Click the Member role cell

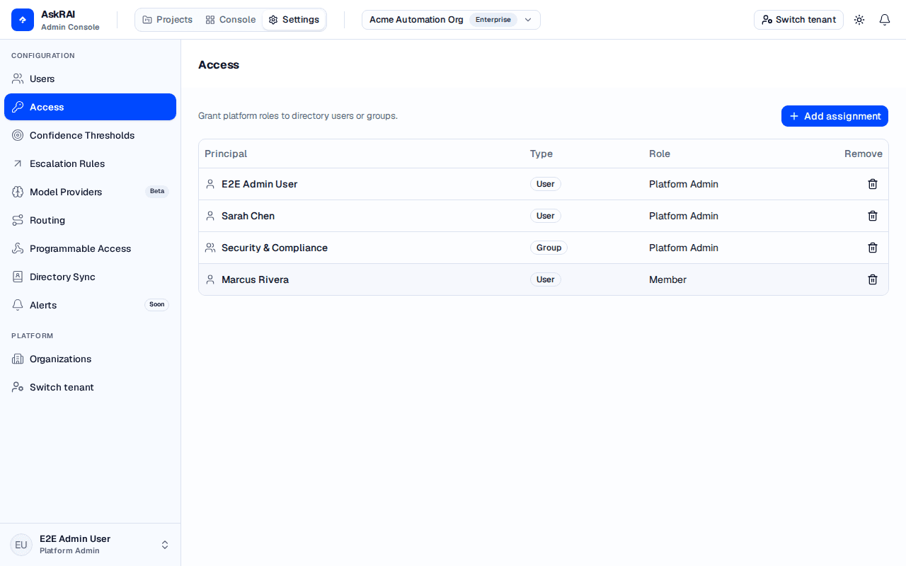point(668,279)
